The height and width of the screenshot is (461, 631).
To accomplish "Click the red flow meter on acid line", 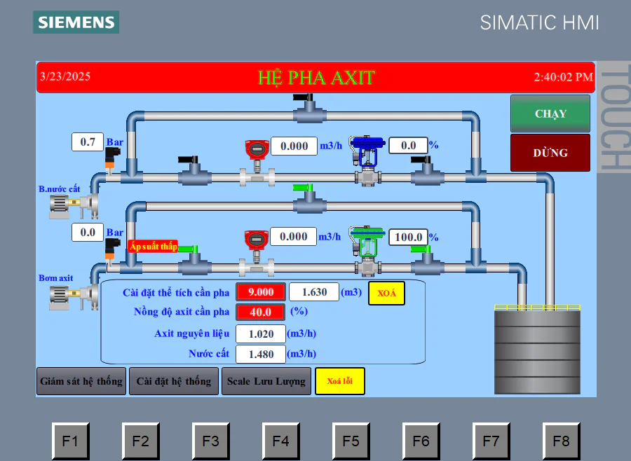I will point(257,254).
